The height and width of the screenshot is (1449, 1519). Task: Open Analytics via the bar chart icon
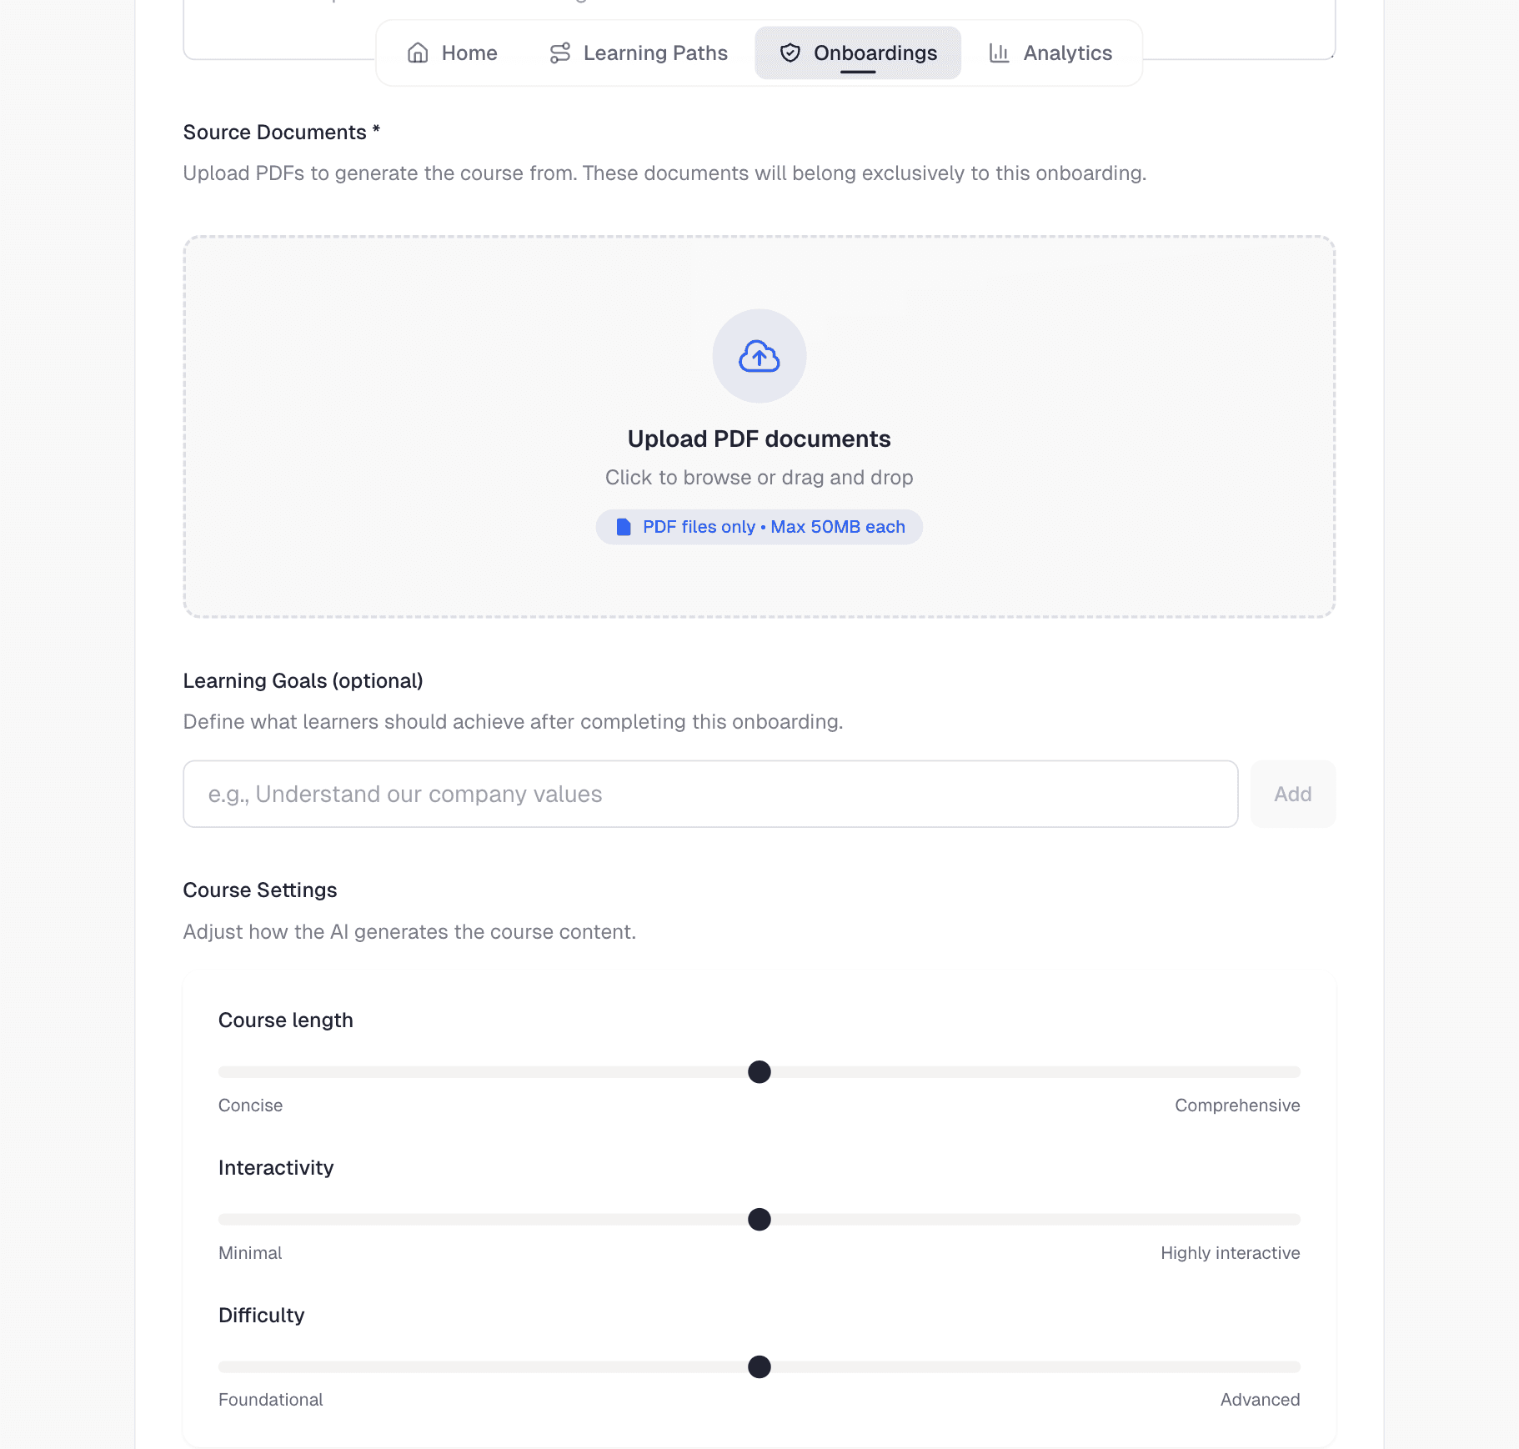tap(999, 53)
